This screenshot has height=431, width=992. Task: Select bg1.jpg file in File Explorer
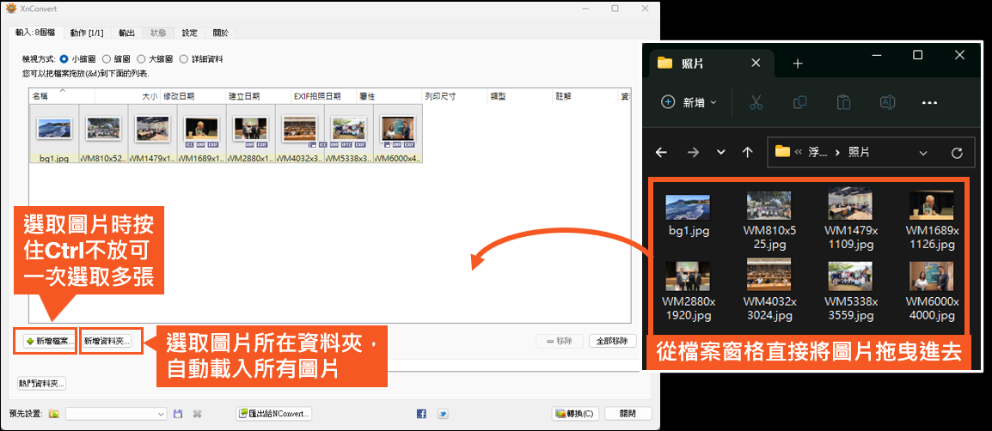point(689,215)
